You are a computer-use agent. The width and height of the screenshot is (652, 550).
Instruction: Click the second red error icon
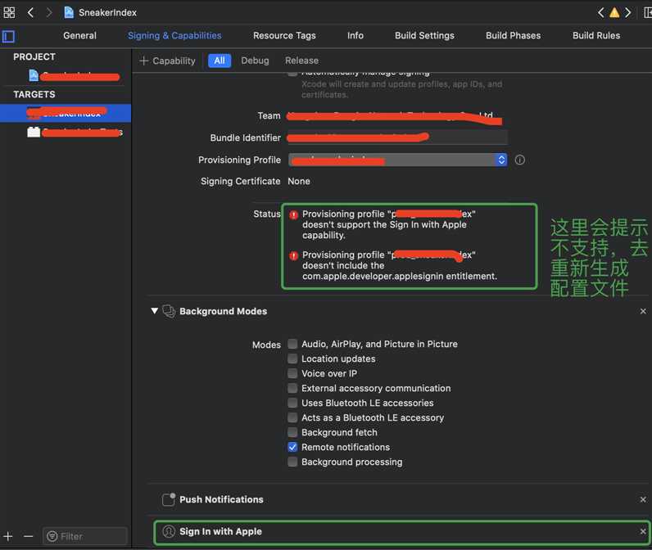point(293,255)
